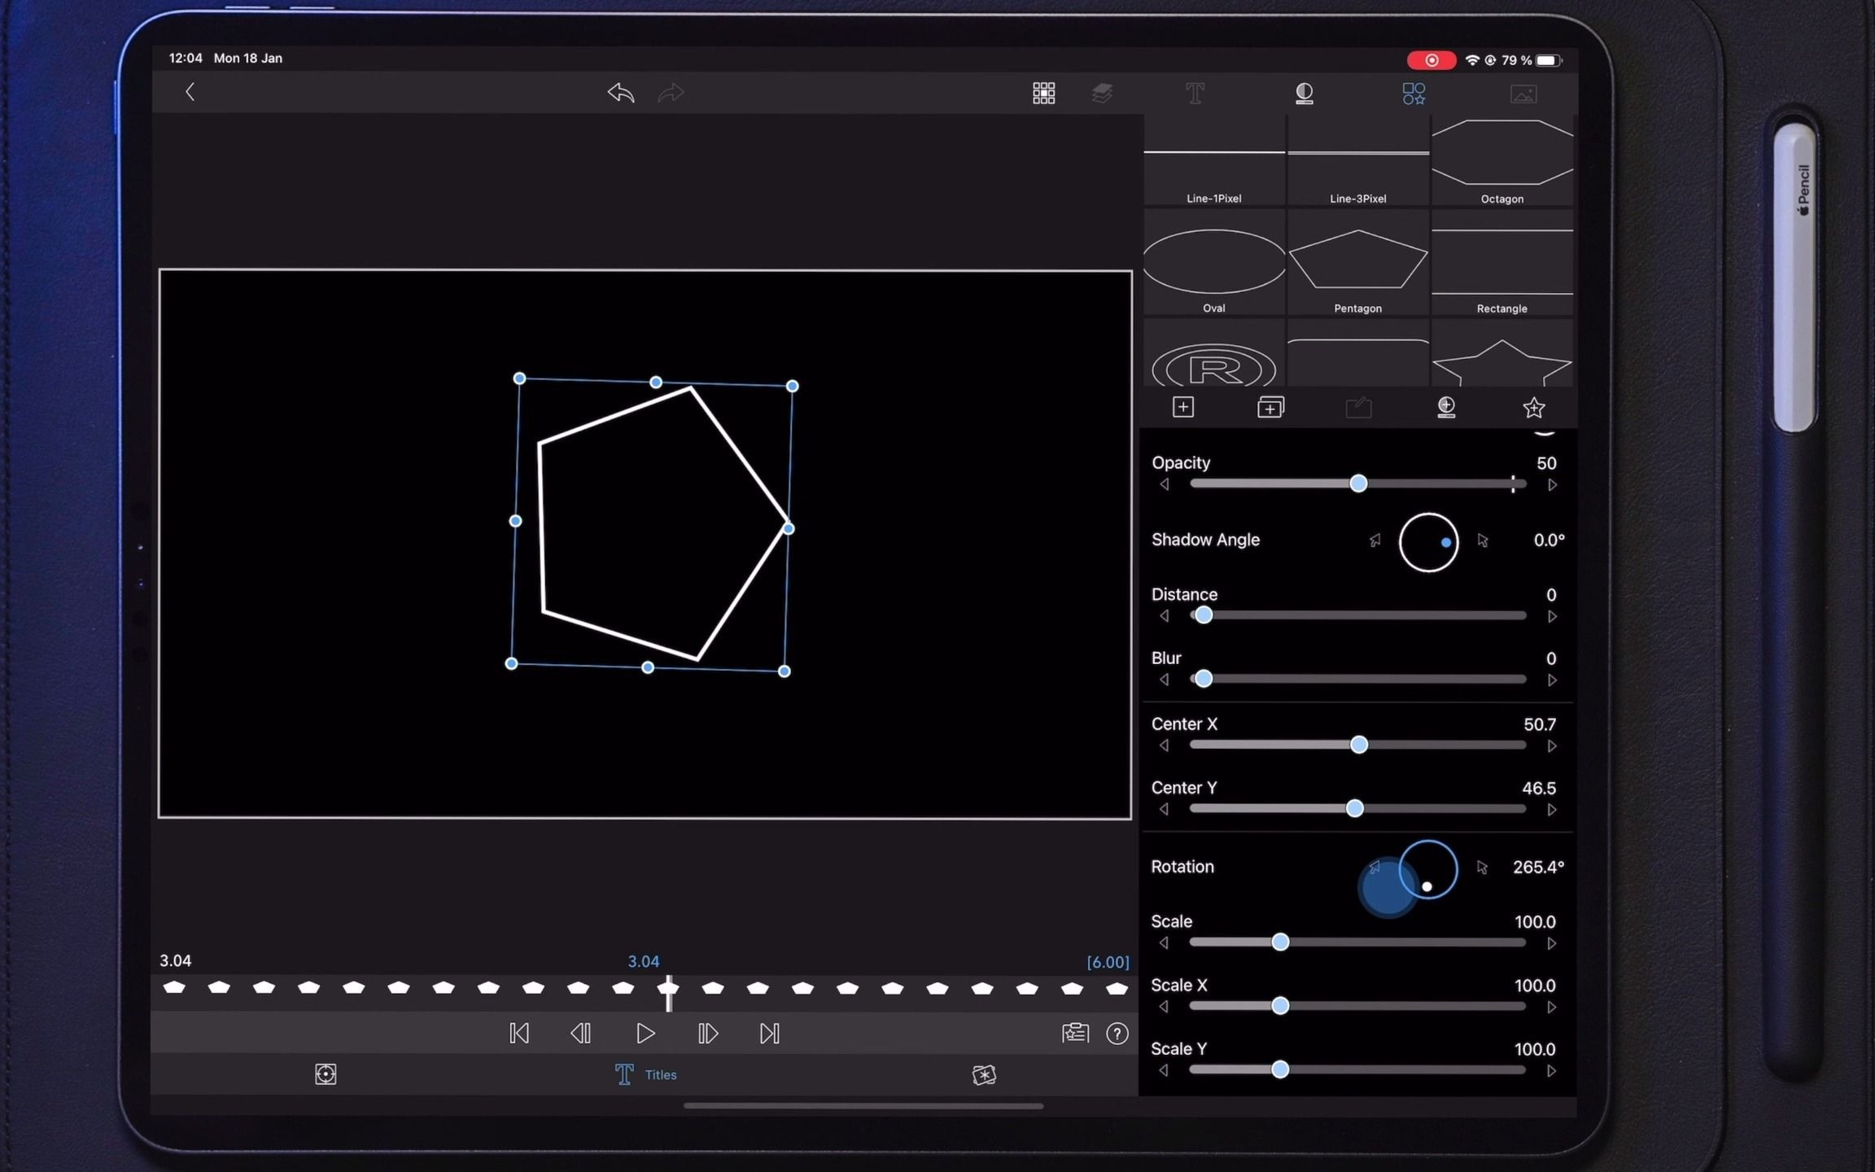
Task: Redo the last change
Action: [x=670, y=93]
